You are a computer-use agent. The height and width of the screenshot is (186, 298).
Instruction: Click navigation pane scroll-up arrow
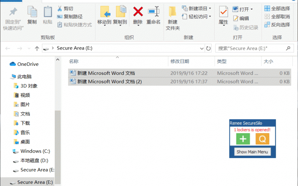(x=58, y=60)
